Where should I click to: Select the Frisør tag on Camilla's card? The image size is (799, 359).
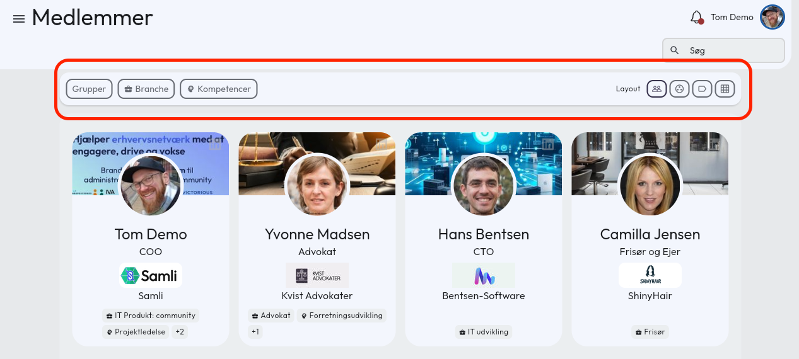[650, 332]
